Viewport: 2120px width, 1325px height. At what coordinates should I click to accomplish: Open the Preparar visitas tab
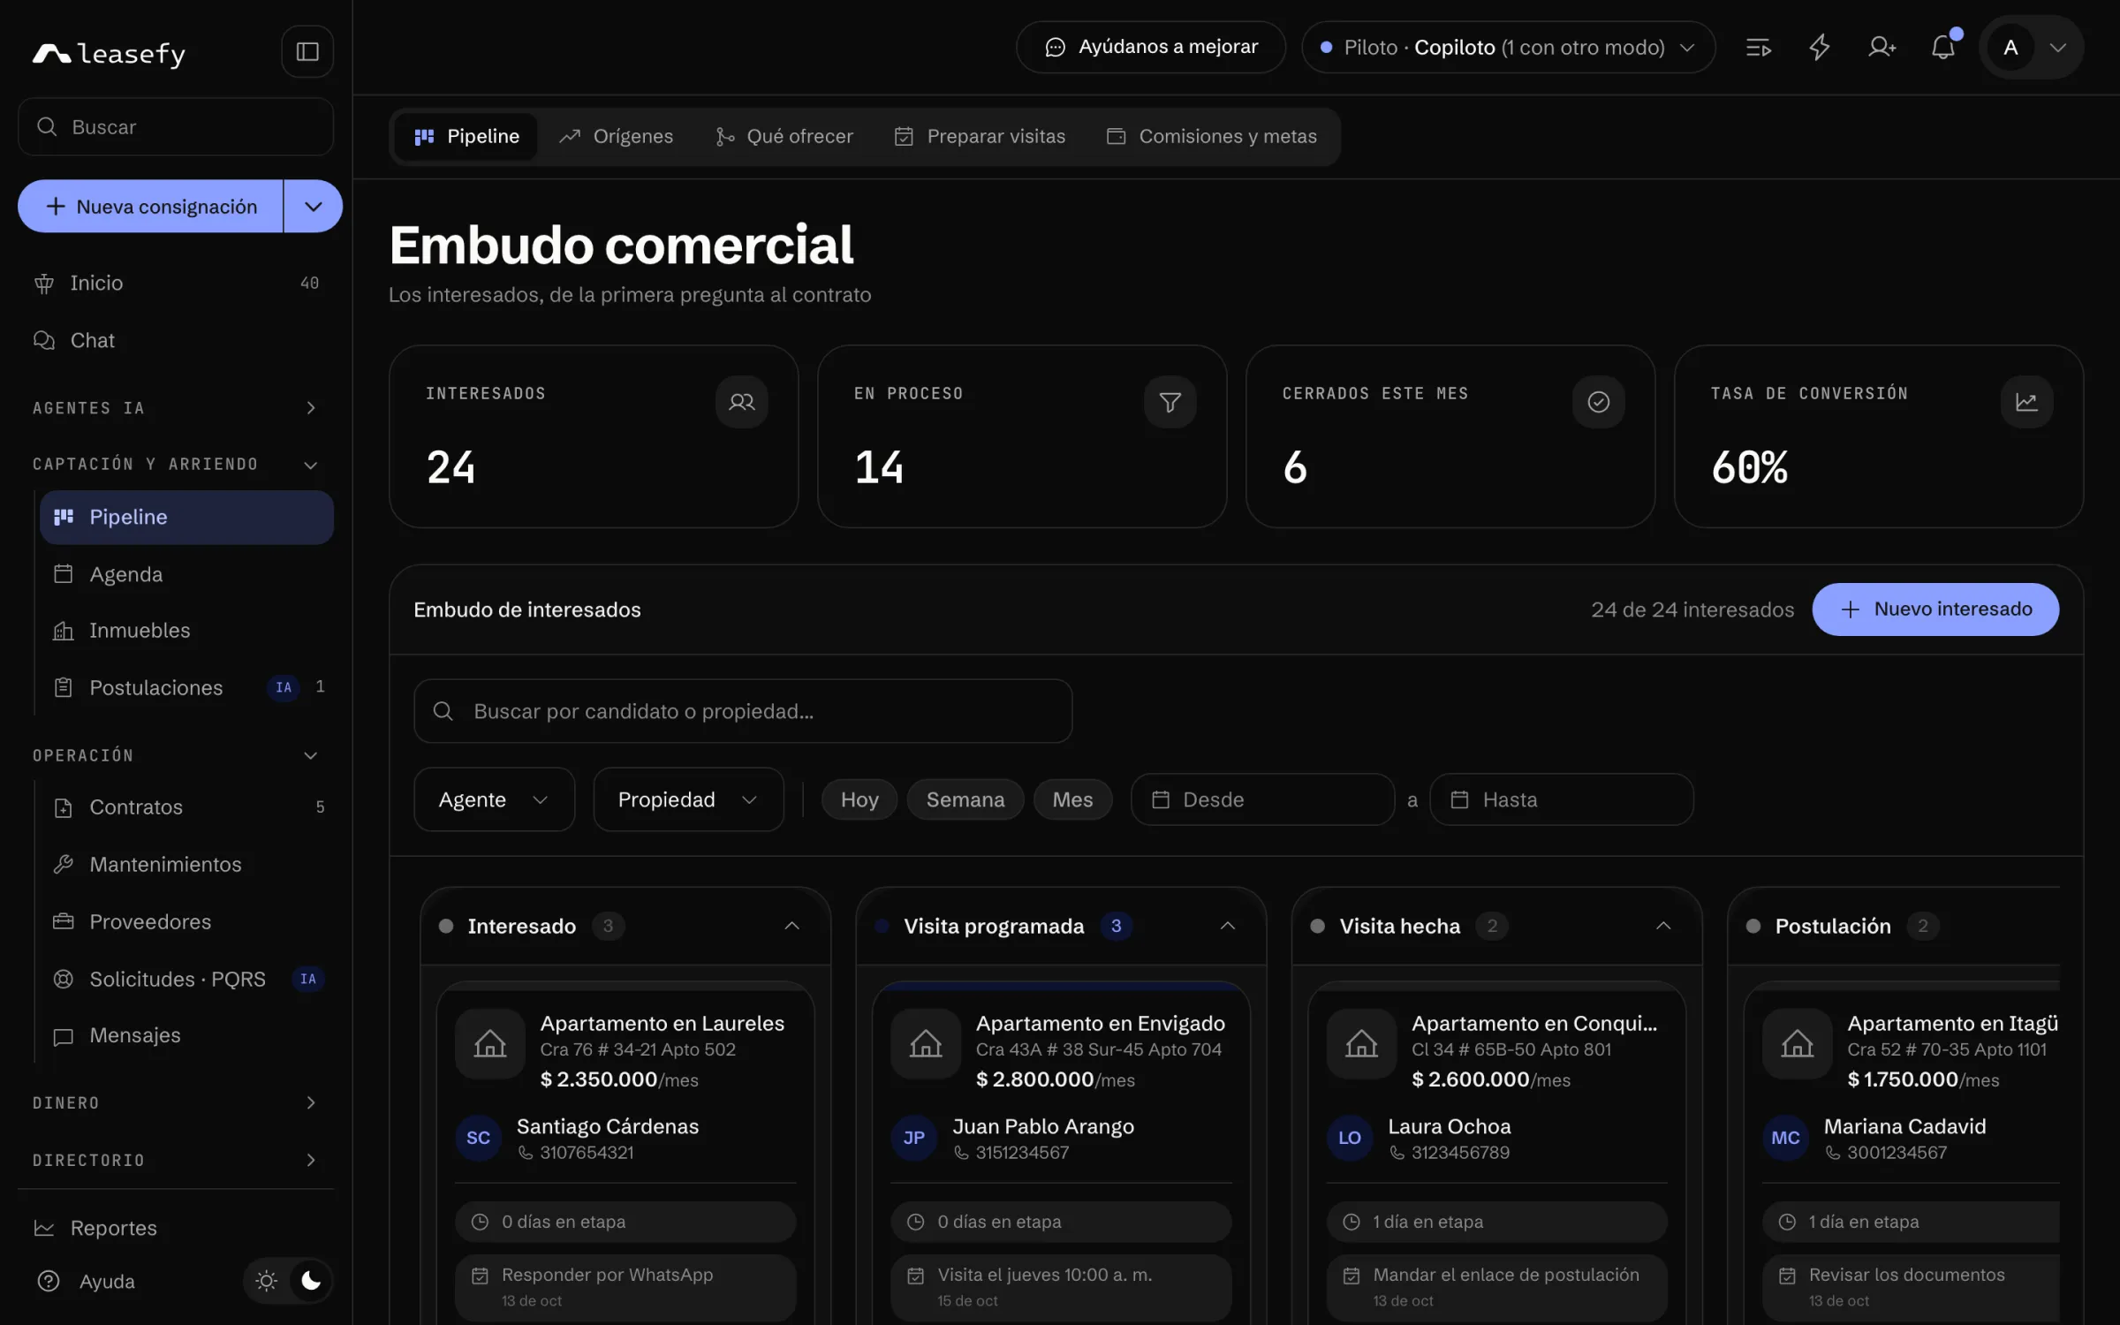coord(980,137)
